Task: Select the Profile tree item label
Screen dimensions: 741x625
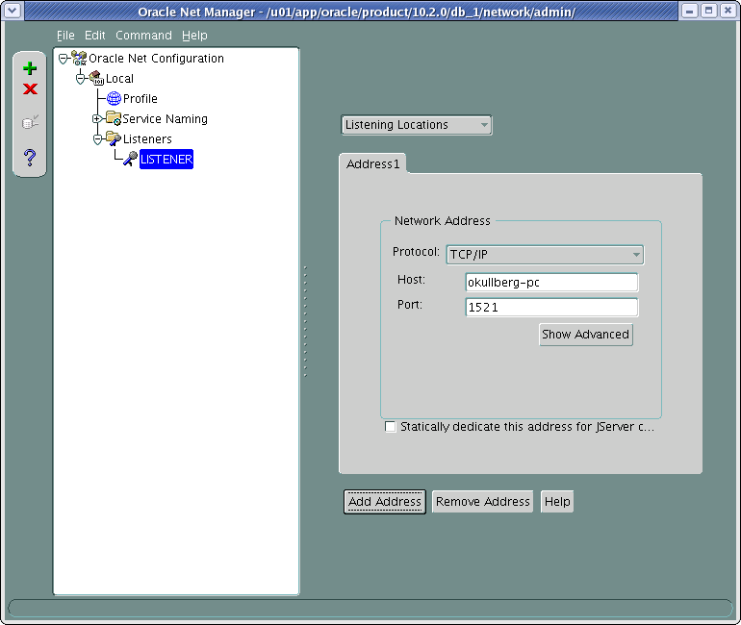Action: (x=141, y=99)
